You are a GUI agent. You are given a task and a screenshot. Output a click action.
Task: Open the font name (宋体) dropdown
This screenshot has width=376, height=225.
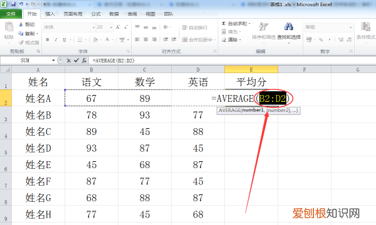click(x=93, y=27)
